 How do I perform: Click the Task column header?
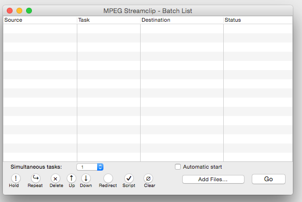tap(109, 20)
